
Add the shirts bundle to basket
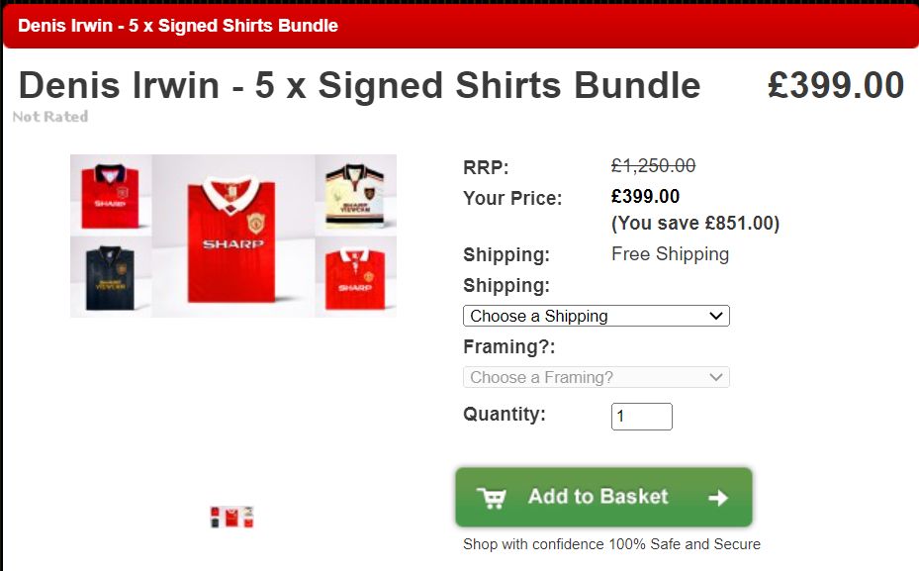pos(603,497)
